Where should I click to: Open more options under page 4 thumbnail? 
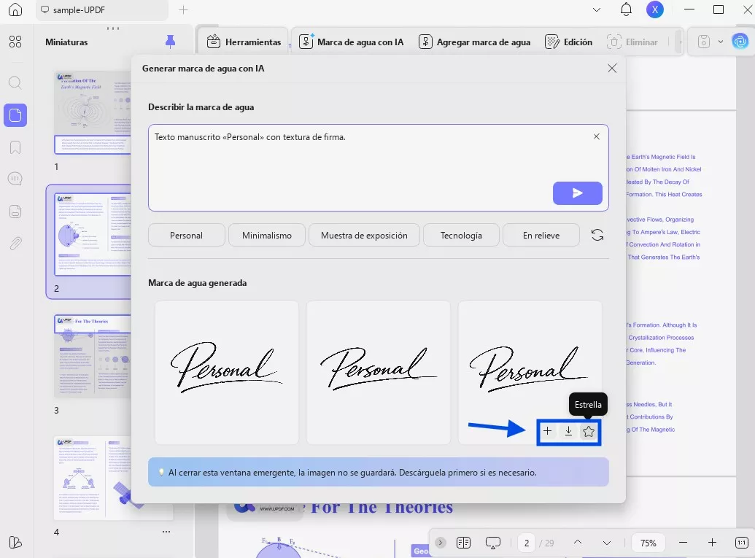click(166, 532)
